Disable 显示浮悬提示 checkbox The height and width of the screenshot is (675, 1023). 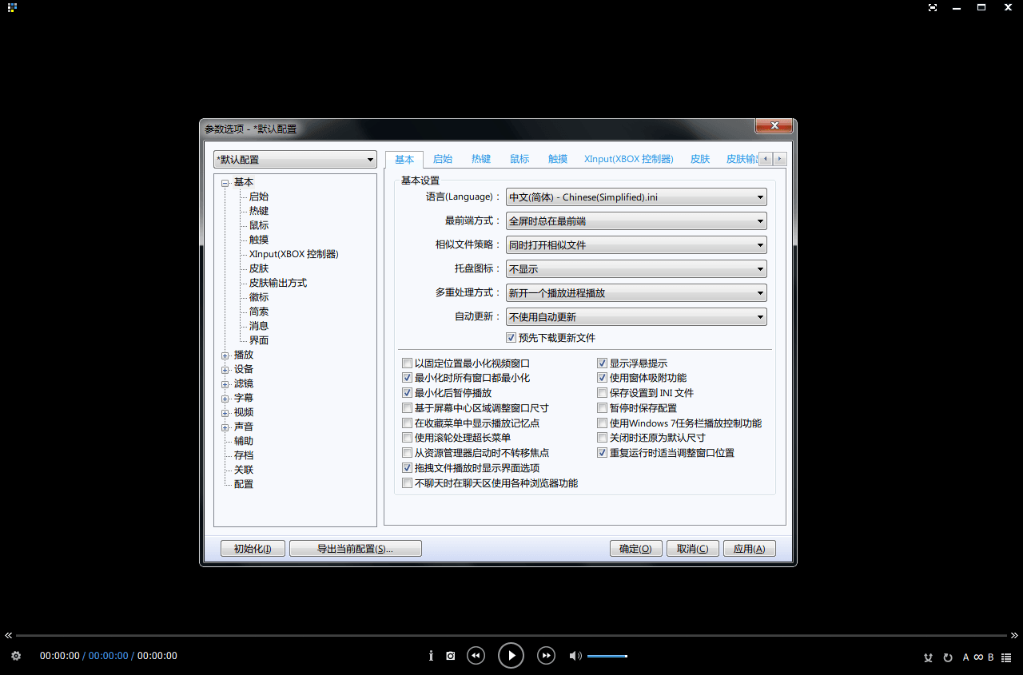[603, 363]
